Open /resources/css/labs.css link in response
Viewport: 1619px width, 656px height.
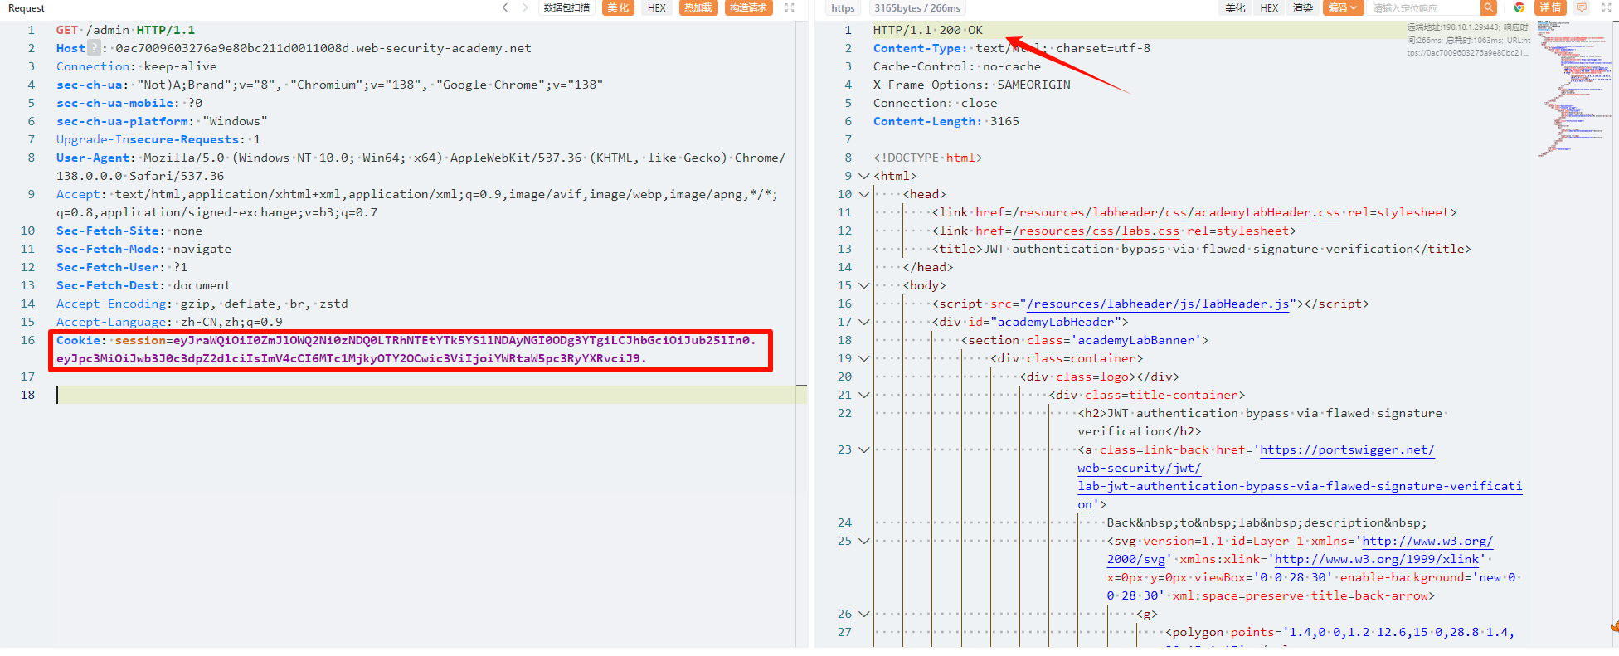pyautogui.click(x=1096, y=231)
